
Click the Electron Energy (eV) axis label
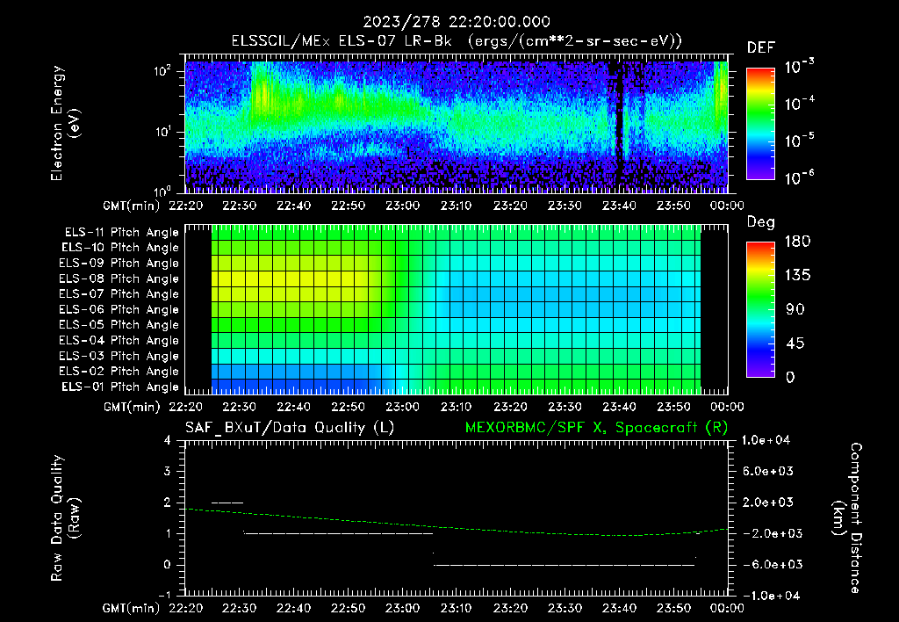point(65,123)
